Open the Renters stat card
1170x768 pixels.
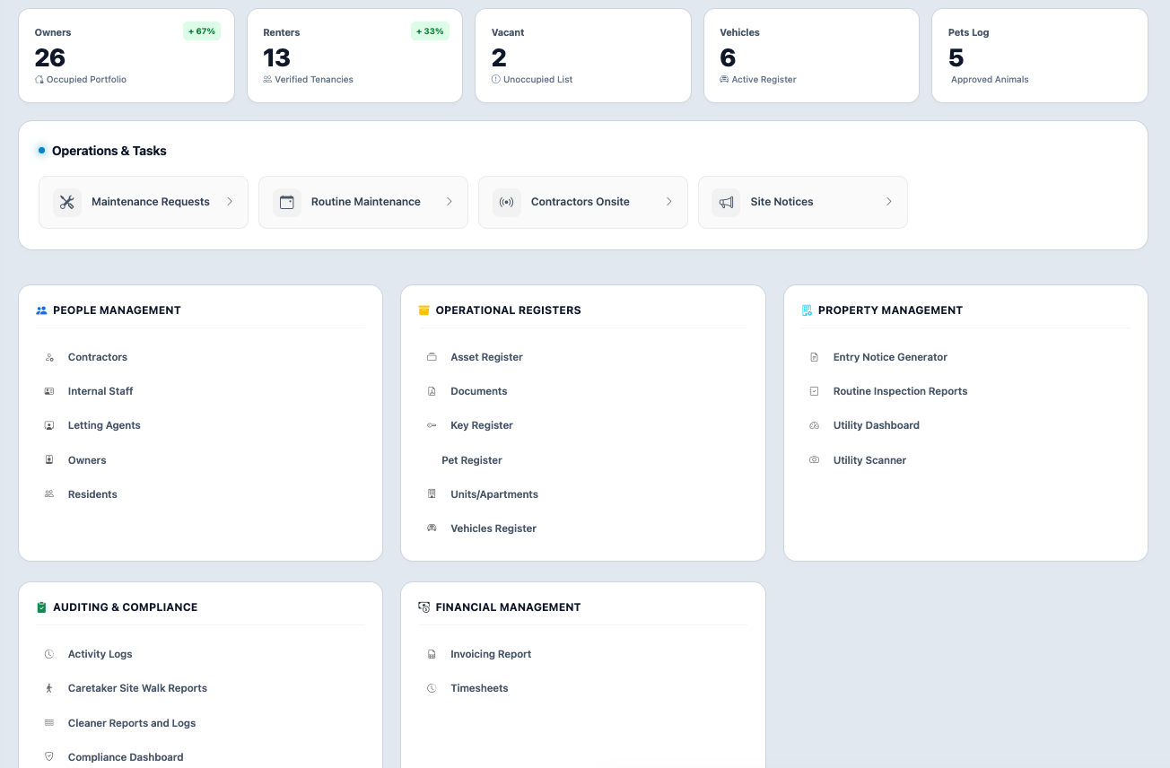click(x=354, y=56)
